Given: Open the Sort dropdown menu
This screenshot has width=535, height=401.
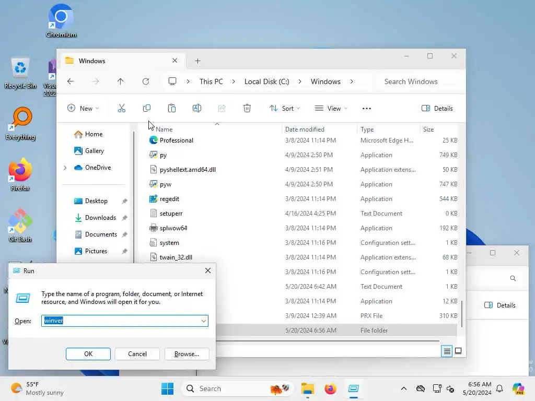Looking at the screenshot, I should coord(285,109).
